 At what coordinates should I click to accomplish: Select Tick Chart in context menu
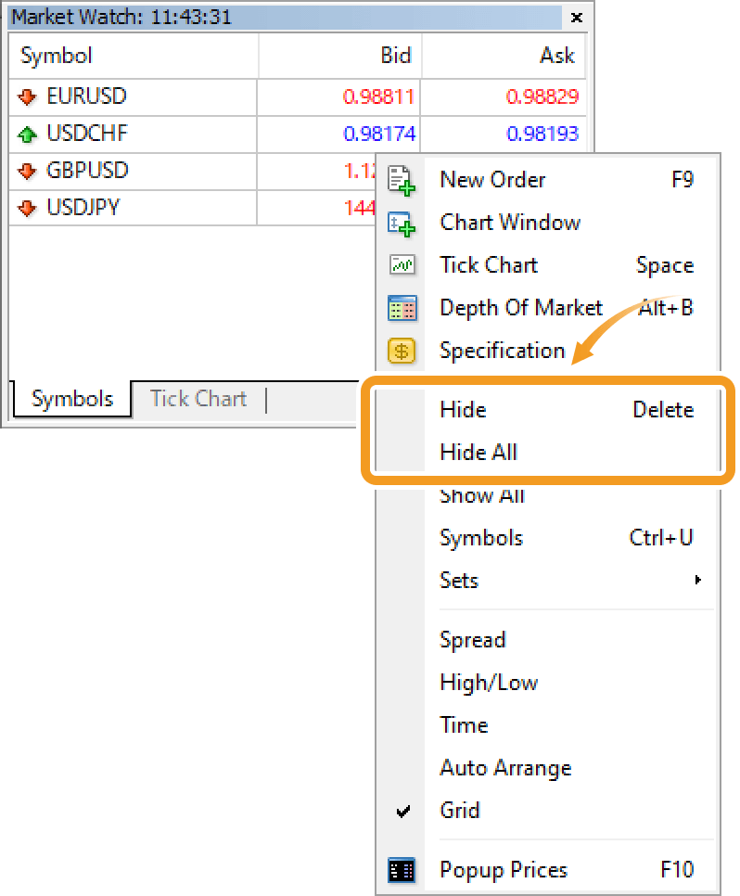tap(547, 265)
